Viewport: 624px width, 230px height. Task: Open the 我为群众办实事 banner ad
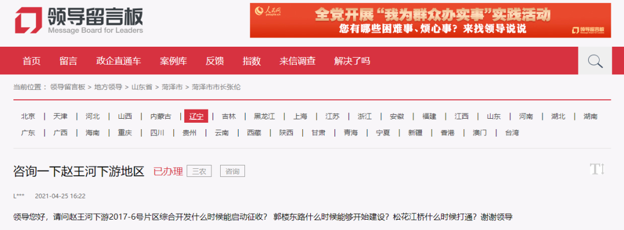coord(430,20)
